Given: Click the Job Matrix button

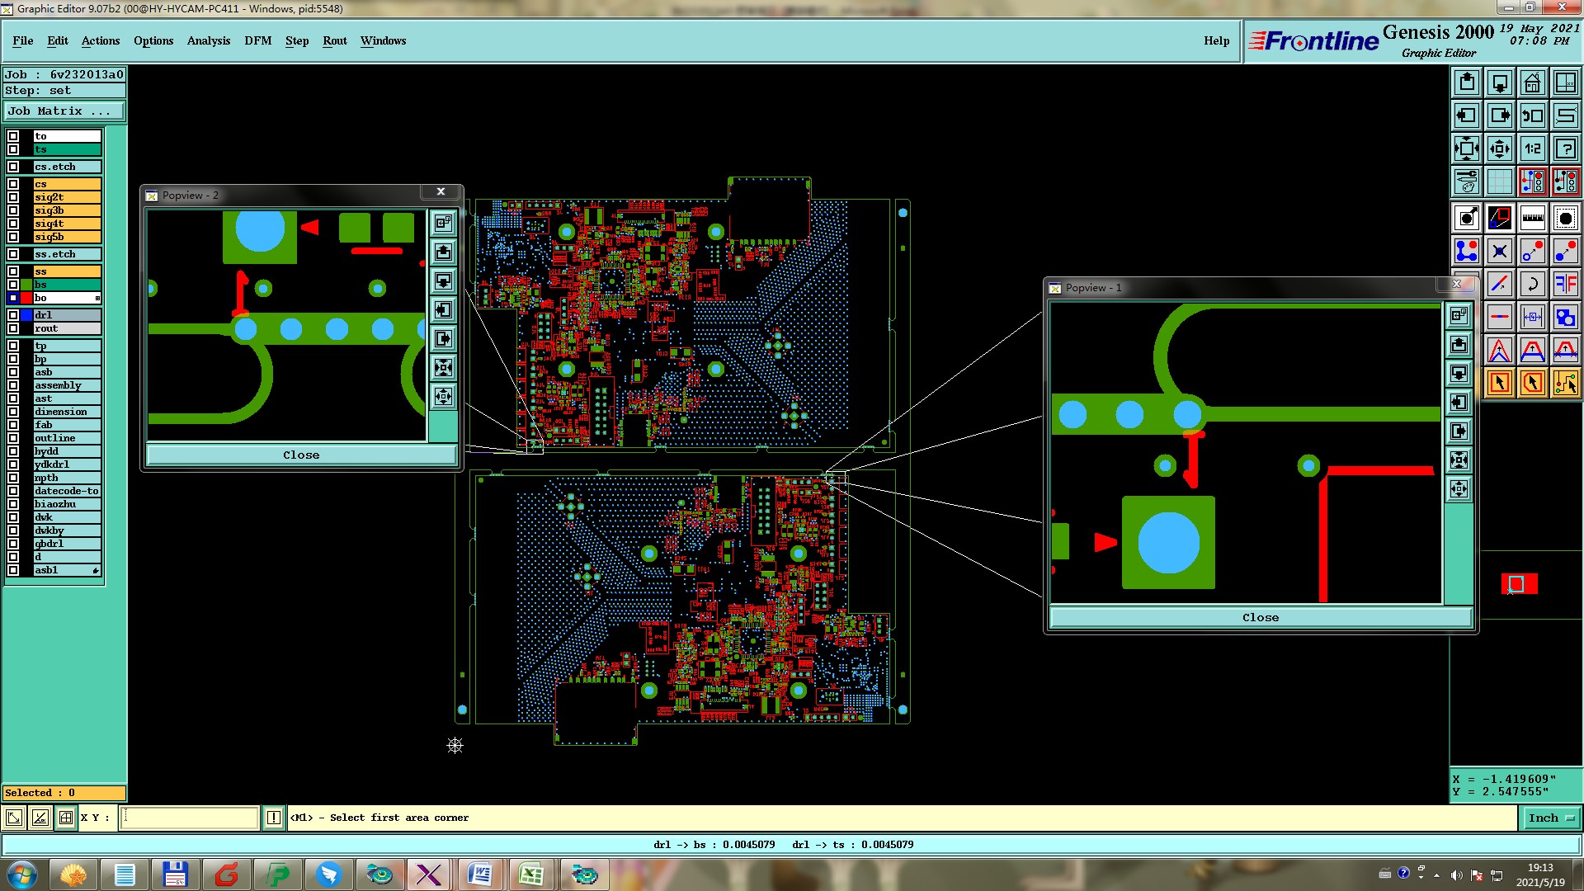Looking at the screenshot, I should [x=64, y=111].
